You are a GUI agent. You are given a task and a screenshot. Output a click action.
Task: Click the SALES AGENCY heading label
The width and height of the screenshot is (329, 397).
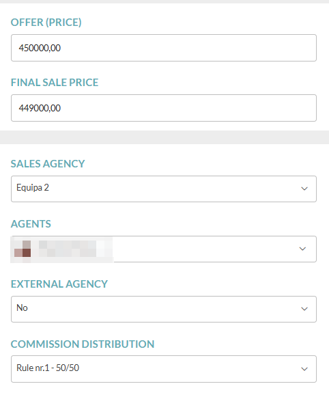click(x=48, y=164)
